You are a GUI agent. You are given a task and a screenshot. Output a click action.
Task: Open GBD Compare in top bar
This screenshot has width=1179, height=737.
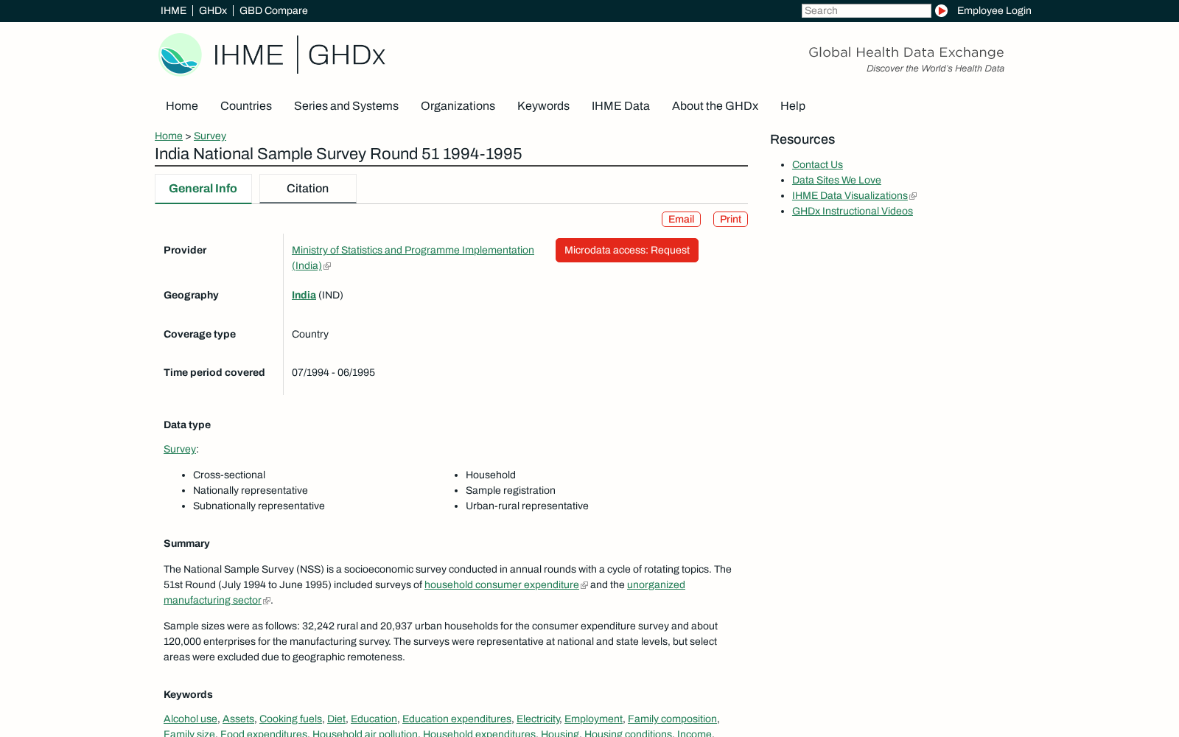coord(273,10)
